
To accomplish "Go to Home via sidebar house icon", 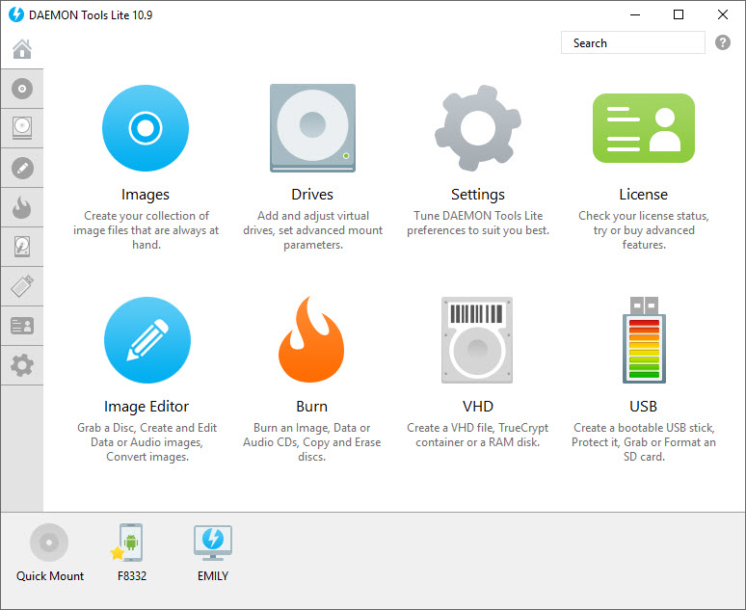I will coord(22,50).
